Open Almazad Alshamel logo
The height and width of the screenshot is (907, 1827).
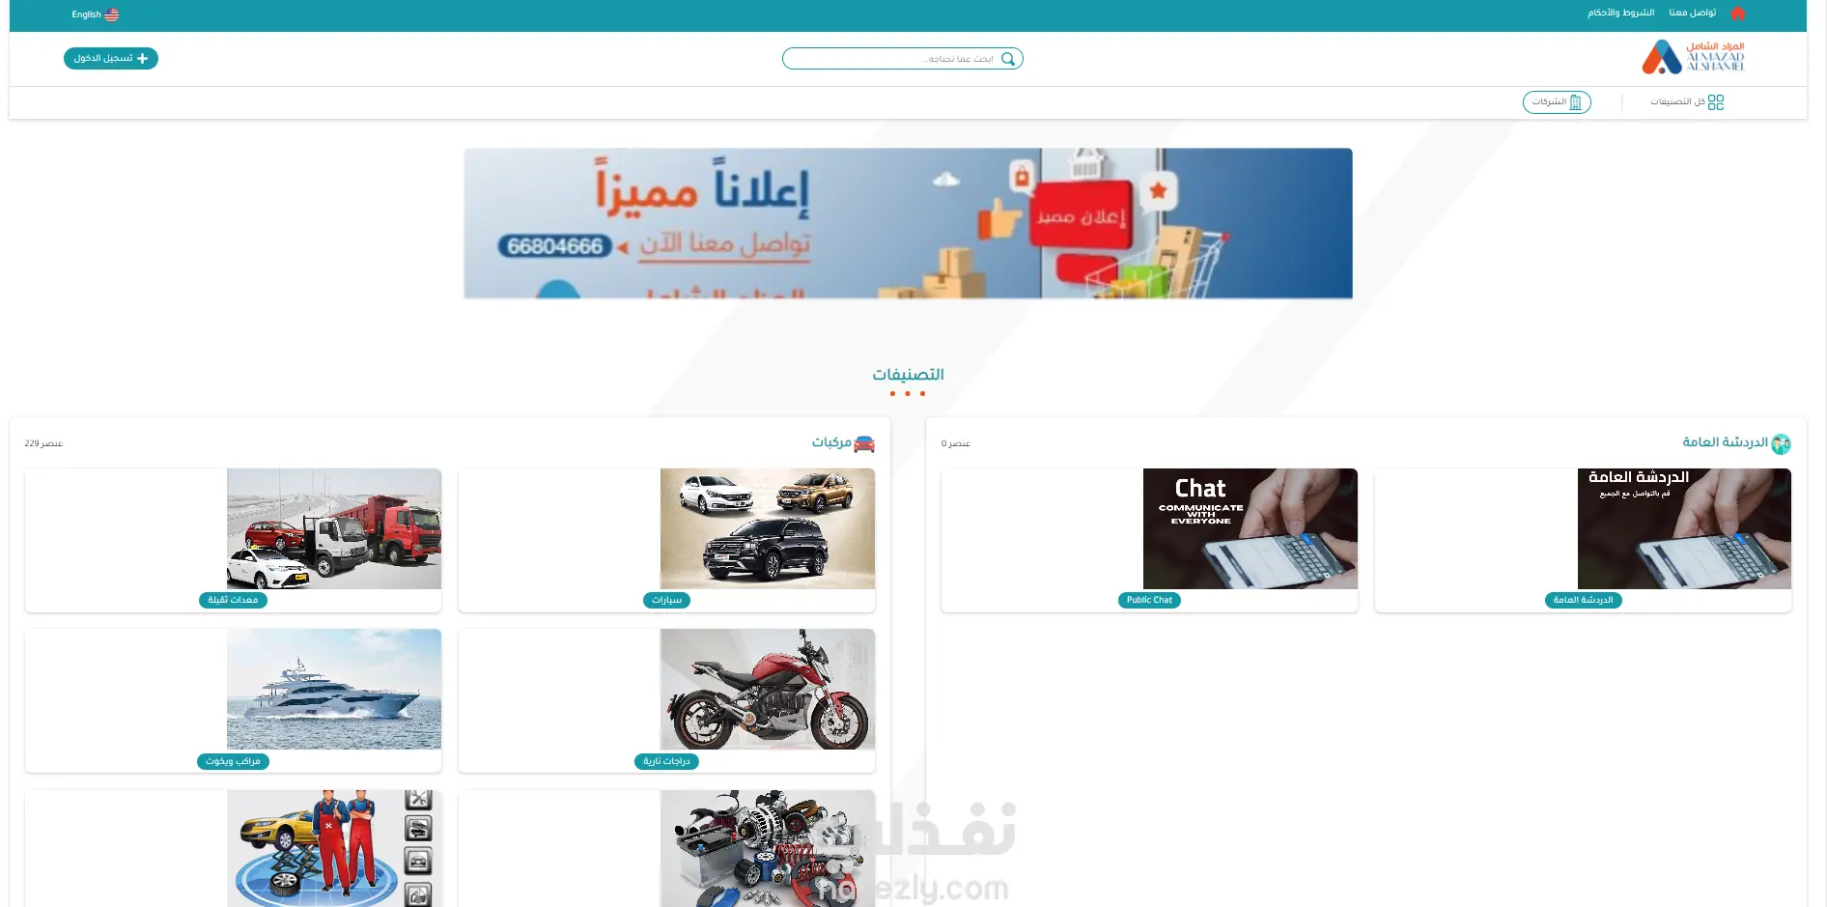pyautogui.click(x=1694, y=57)
